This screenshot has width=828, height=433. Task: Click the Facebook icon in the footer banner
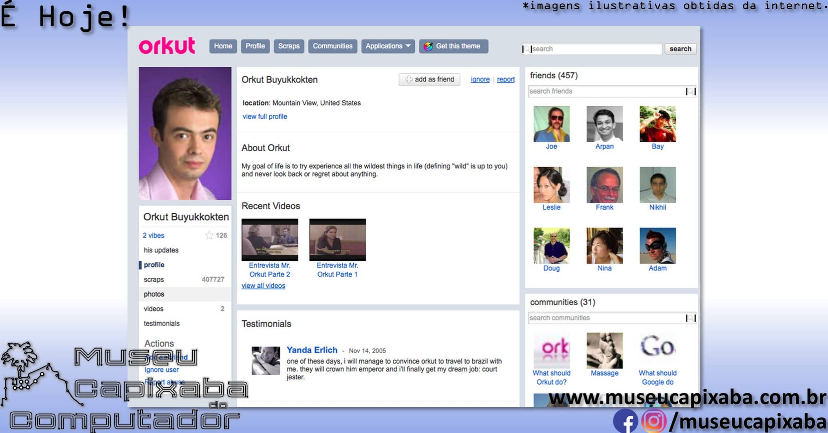tap(625, 421)
